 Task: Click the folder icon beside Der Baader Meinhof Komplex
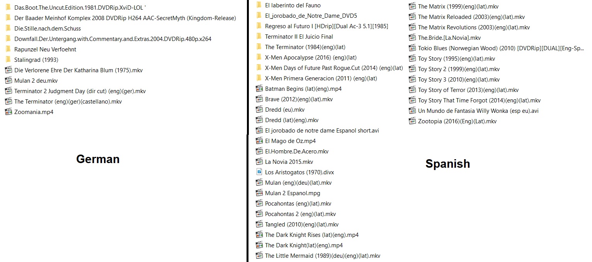tap(8, 18)
